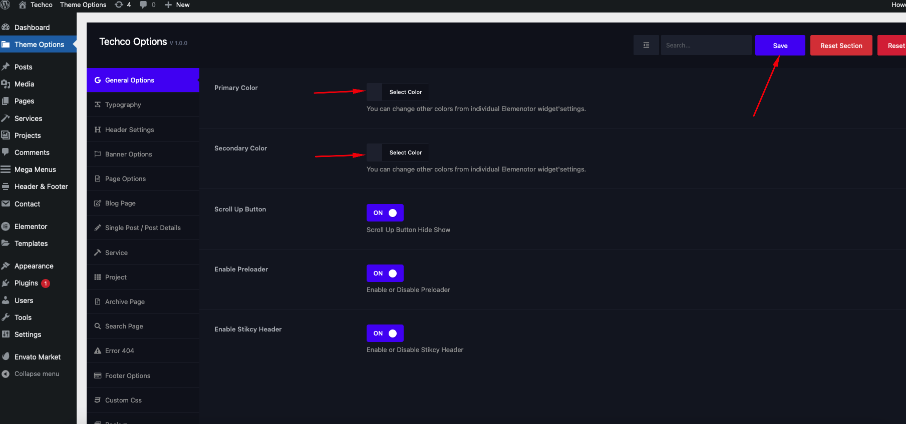This screenshot has height=424, width=906.
Task: Turn off the Scroll Up Button toggle
Action: pyautogui.click(x=385, y=212)
